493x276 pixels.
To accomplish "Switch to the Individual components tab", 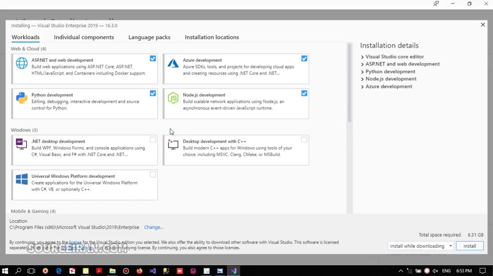I will [x=84, y=37].
